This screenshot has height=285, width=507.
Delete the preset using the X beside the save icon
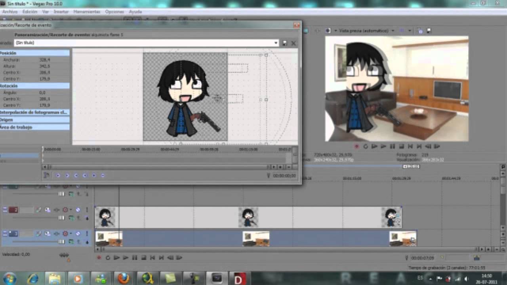(x=294, y=43)
